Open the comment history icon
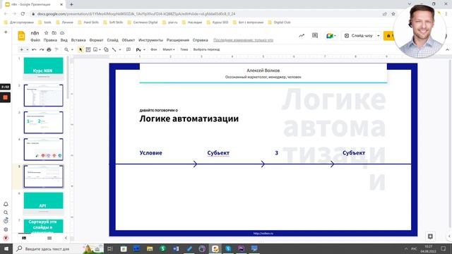452x254 pixels. 315,35
